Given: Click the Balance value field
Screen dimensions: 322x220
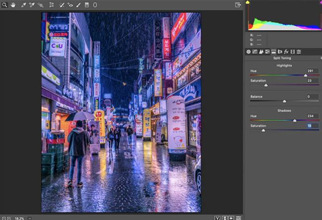Looking at the screenshot, I should pos(312,97).
